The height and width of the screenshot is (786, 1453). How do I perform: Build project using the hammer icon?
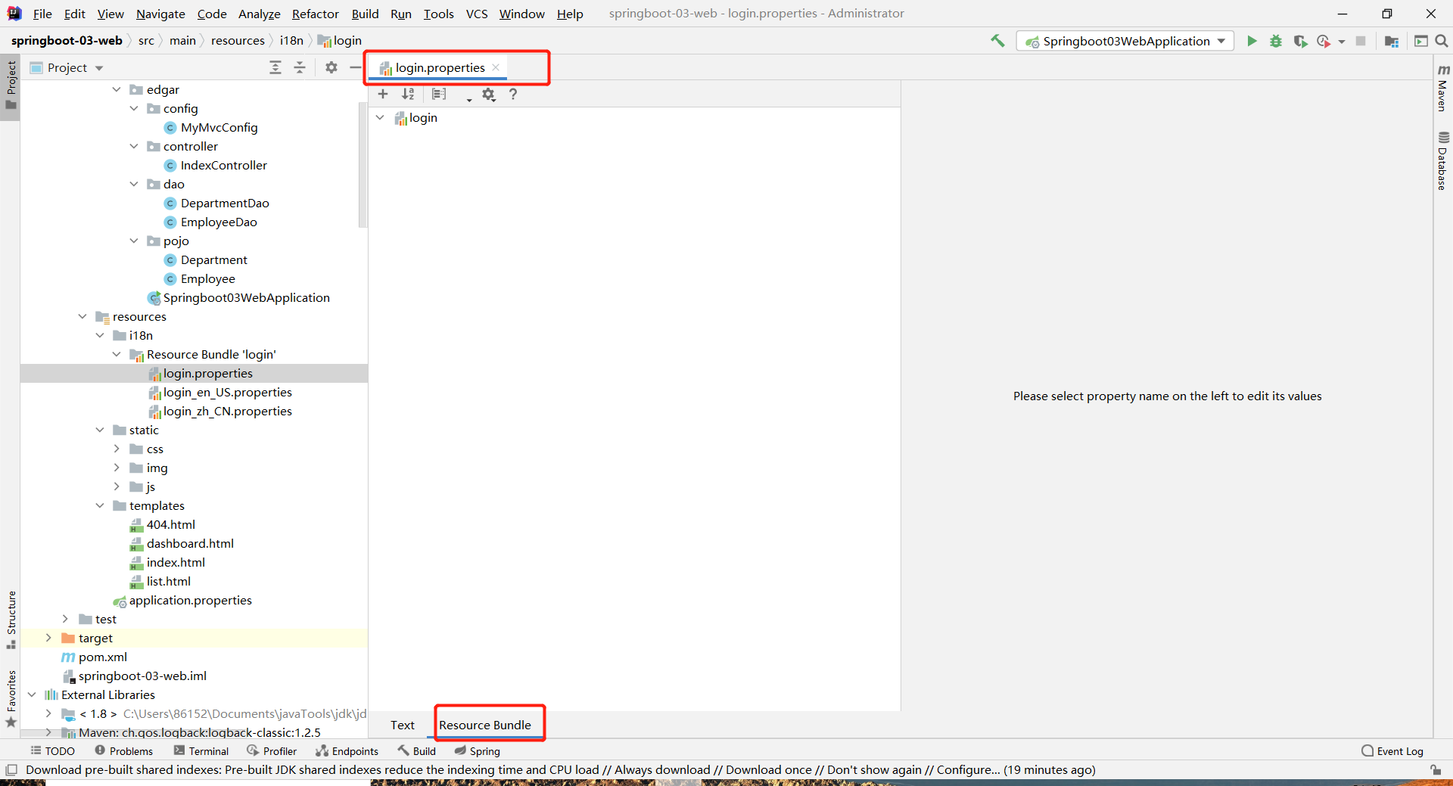click(997, 41)
